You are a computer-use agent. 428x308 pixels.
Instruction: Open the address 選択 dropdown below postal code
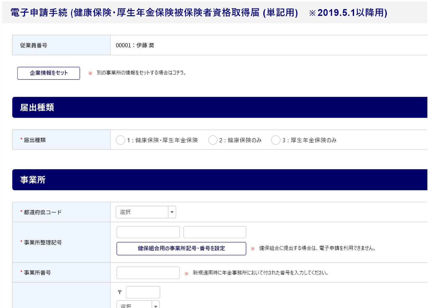pyautogui.click(x=138, y=305)
